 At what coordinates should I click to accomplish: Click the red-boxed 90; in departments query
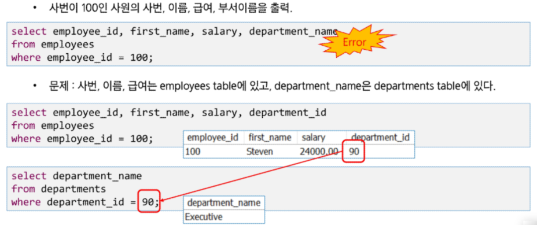[x=149, y=201]
